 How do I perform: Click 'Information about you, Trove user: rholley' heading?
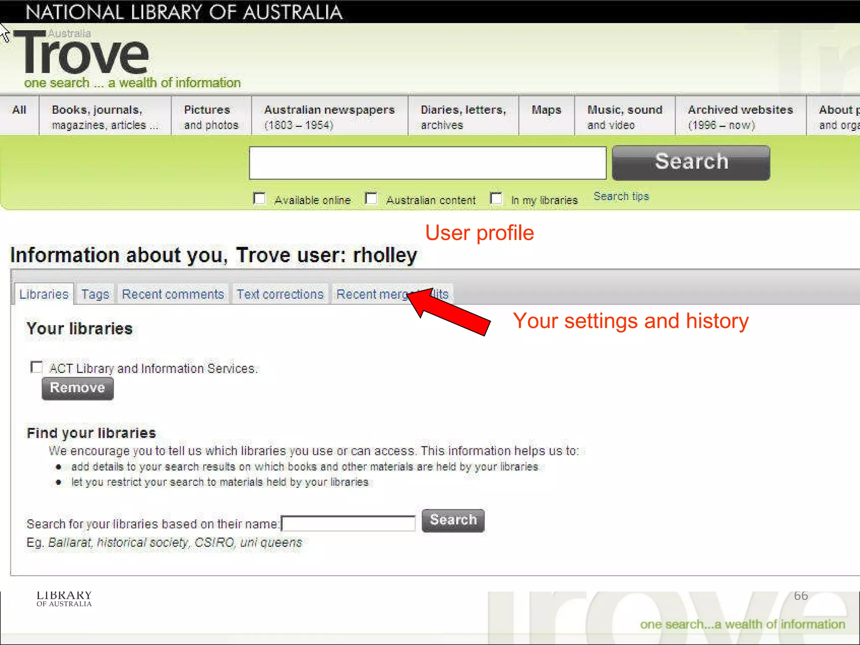click(214, 255)
